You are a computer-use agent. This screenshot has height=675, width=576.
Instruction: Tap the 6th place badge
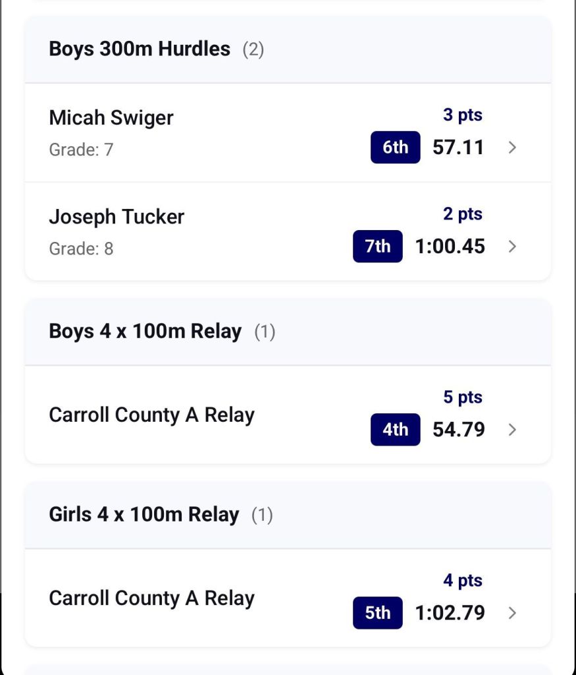395,148
